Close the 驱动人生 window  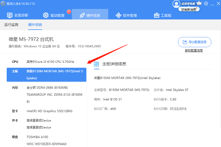(x=218, y=4)
